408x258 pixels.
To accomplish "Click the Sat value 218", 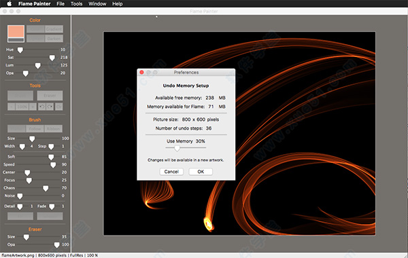I will point(64,58).
